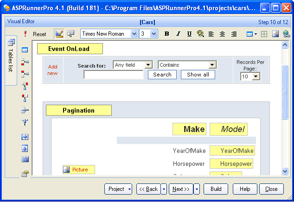
Task: Click the red exclamation mark icon
Action: pos(26,34)
